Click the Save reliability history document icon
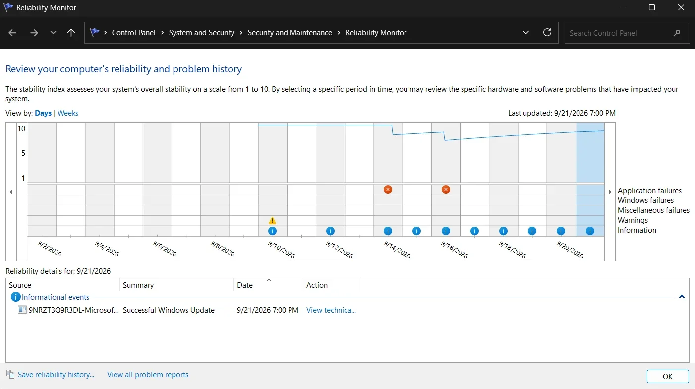 tap(10, 375)
